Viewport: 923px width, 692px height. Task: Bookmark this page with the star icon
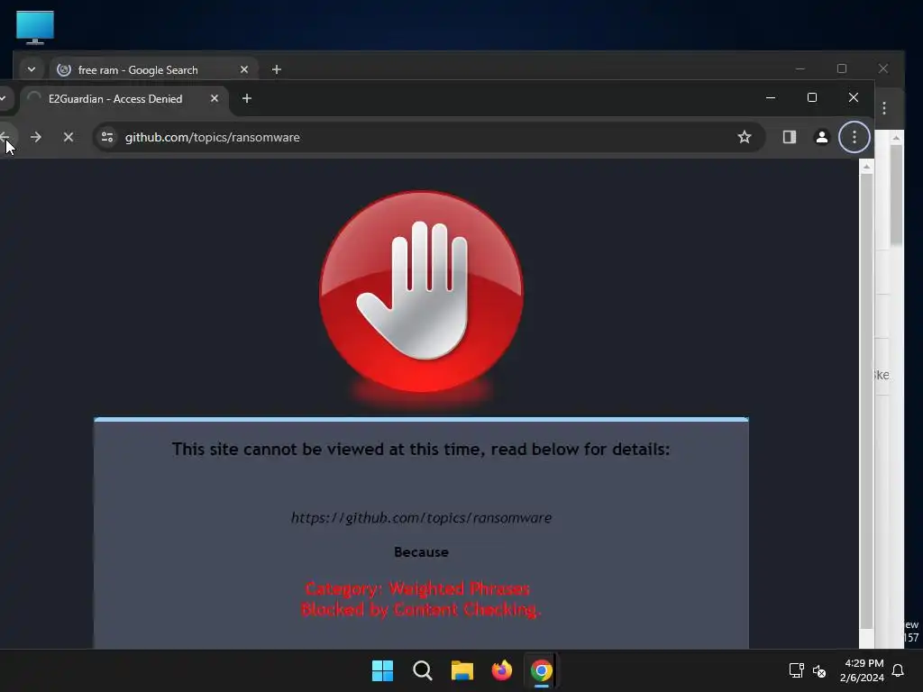tap(744, 137)
